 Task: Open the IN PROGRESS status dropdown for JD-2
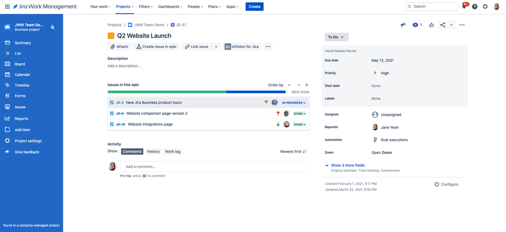[x=294, y=103]
